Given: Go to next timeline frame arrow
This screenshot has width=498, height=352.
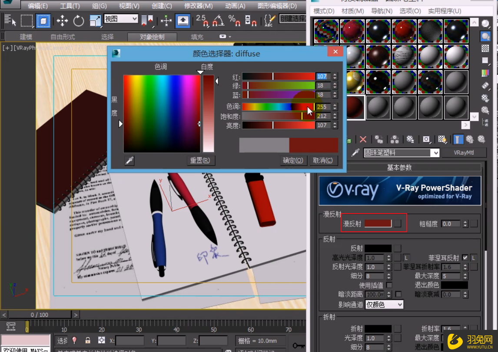Looking at the screenshot, I should click(76, 315).
